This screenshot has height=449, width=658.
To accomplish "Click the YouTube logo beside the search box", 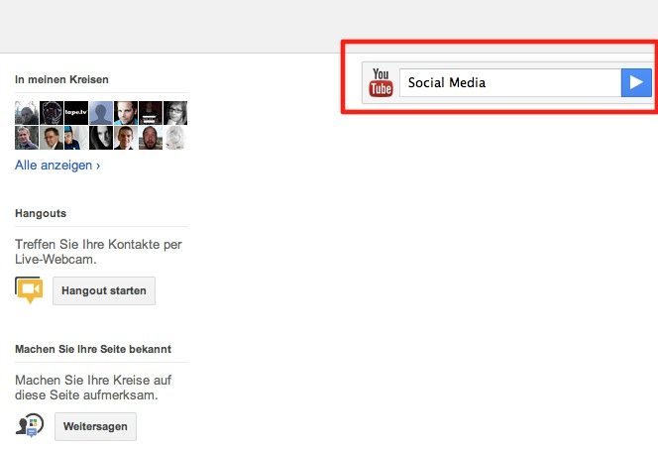I will (382, 82).
